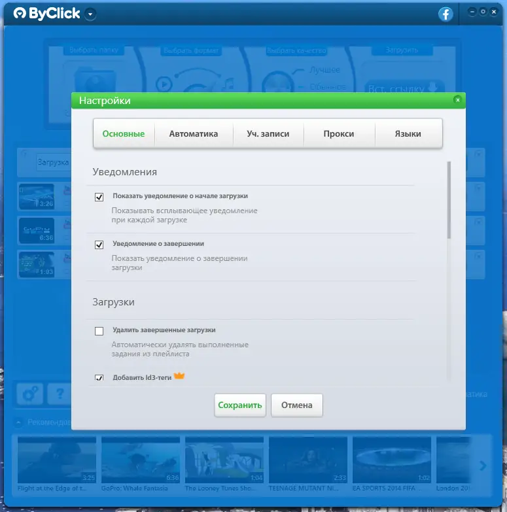Open the Прокси tab
The height and width of the screenshot is (512, 507).
339,133
